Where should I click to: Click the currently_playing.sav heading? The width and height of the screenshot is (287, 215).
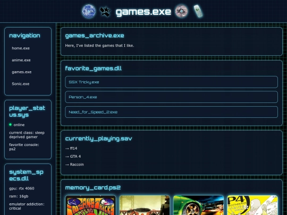pos(98,139)
